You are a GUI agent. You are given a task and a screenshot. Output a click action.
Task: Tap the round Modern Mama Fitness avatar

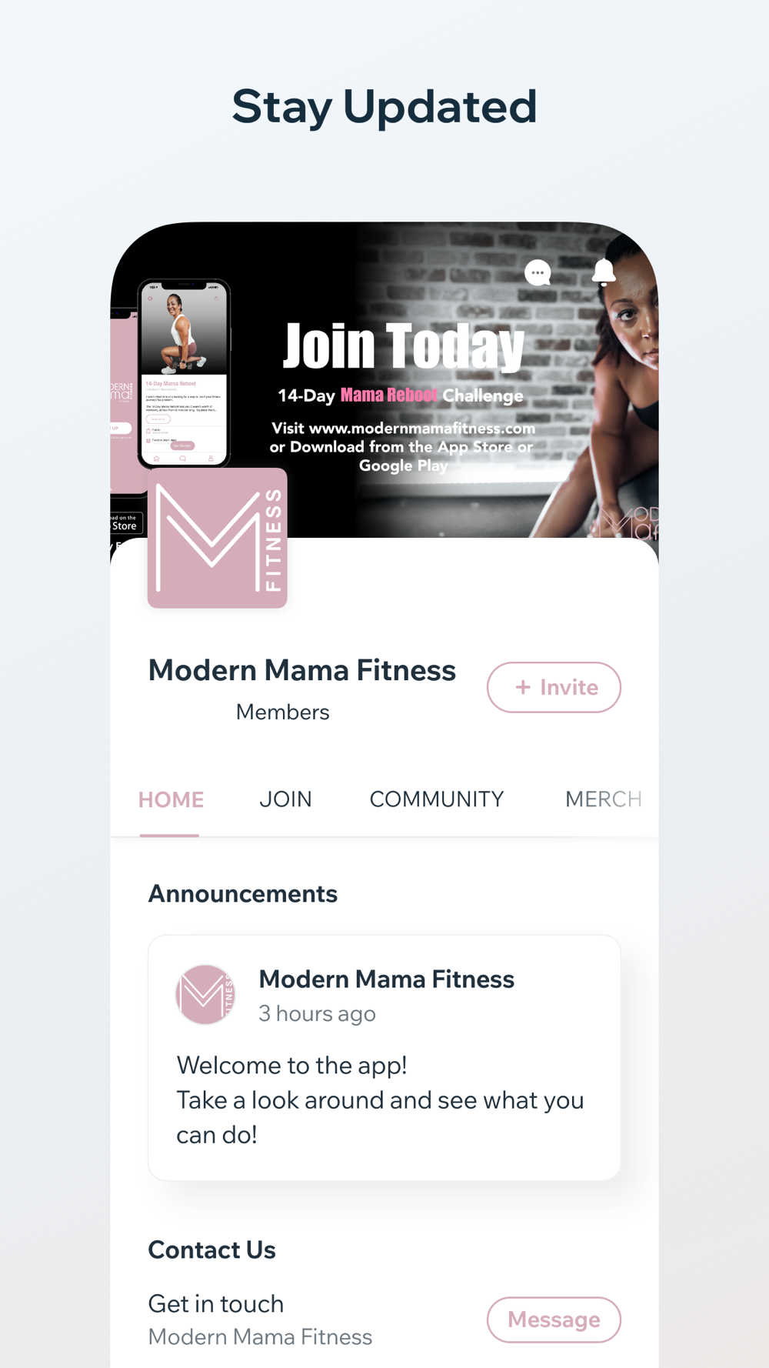pyautogui.click(x=205, y=995)
